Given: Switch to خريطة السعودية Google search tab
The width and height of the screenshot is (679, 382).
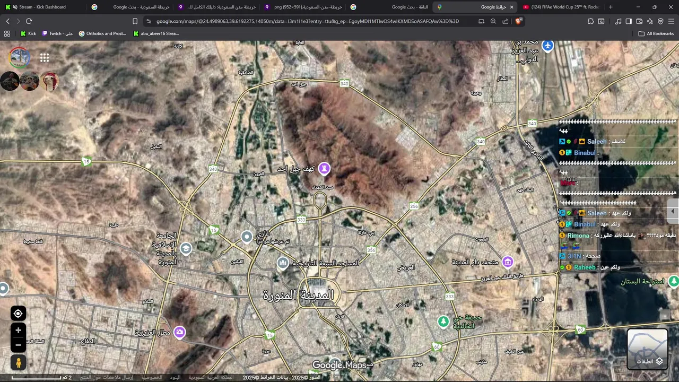Looking at the screenshot, I should coord(130,7).
